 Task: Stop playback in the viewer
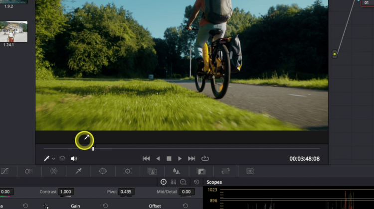169,158
